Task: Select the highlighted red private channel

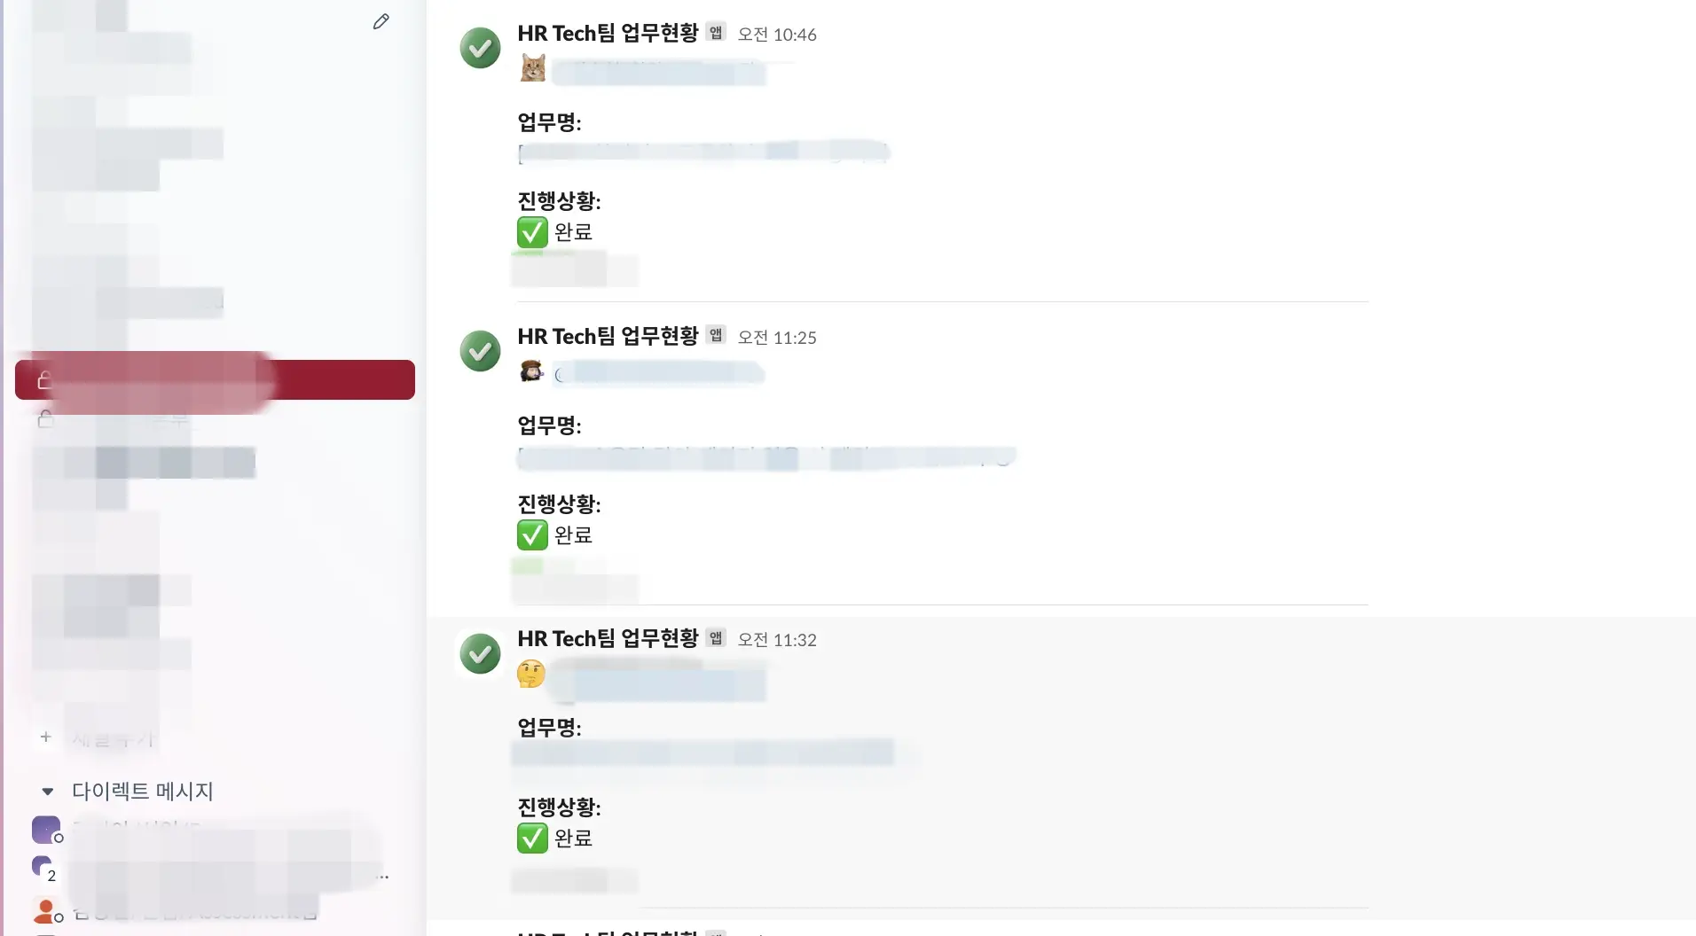Action: click(215, 379)
